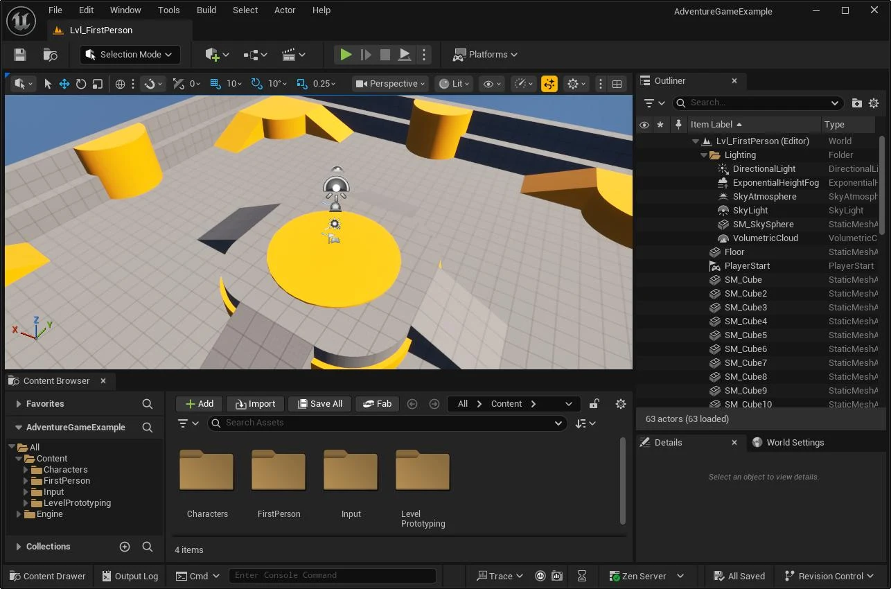Activate the Translate move tool
Screen dimensions: 891x589
pyautogui.click(x=64, y=84)
